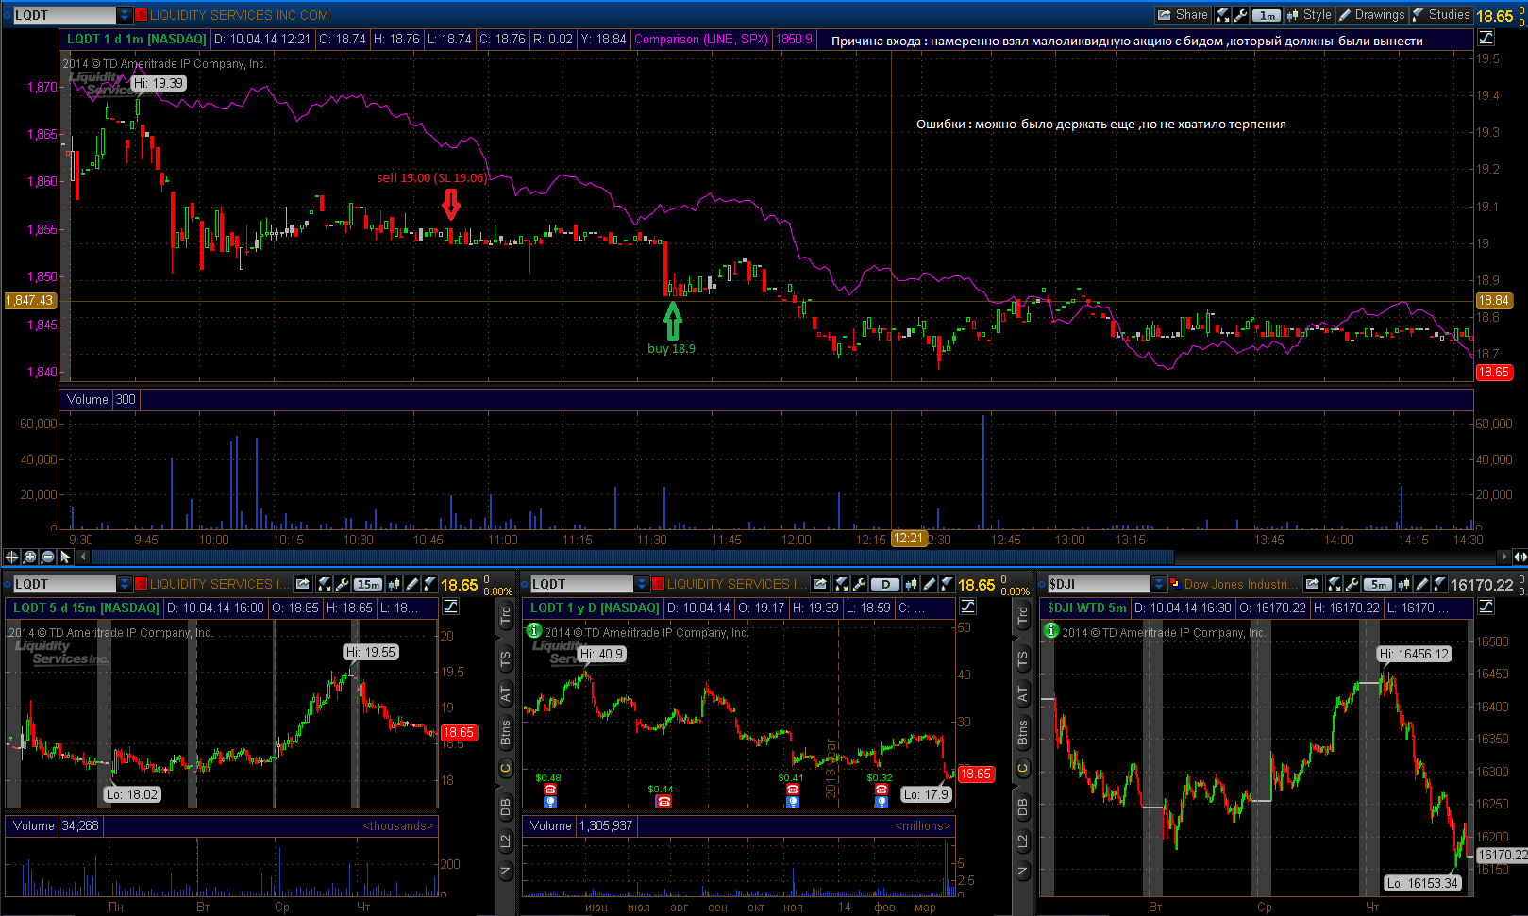
Task: Open the Share menu on the main LQDT chart
Action: point(1183,15)
